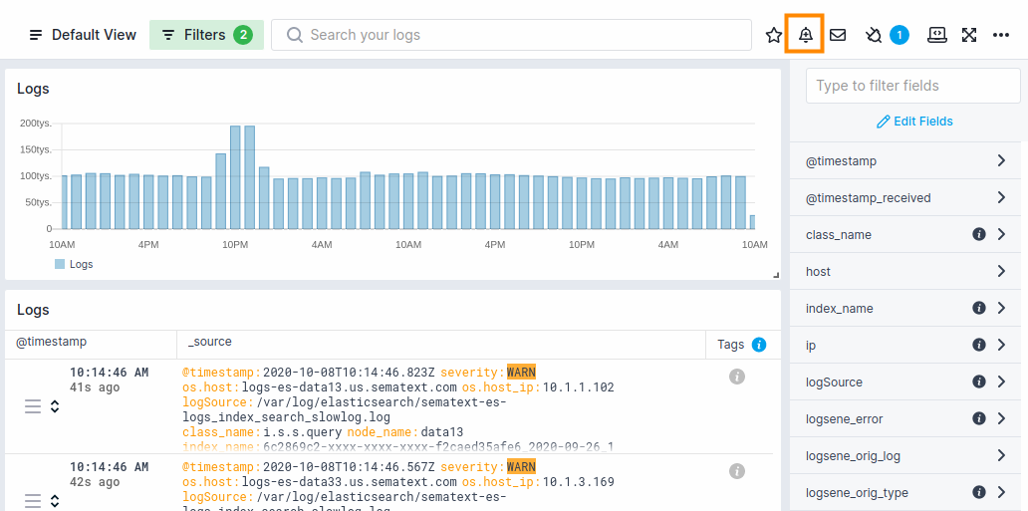Click the green filter count badge 2
The image size is (1028, 511).
(x=243, y=35)
